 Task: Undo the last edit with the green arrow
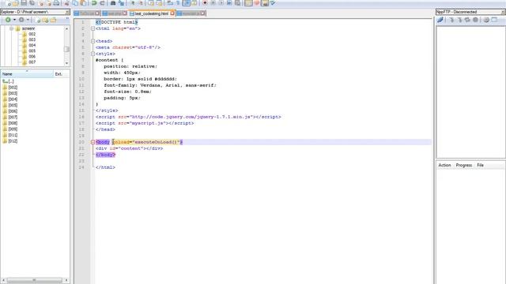(x=94, y=3)
